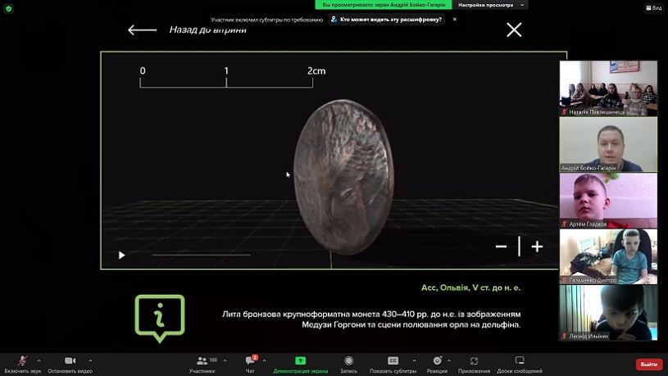668x376 pixels.
Task: Expand participants options arrow
Action: 225,360
